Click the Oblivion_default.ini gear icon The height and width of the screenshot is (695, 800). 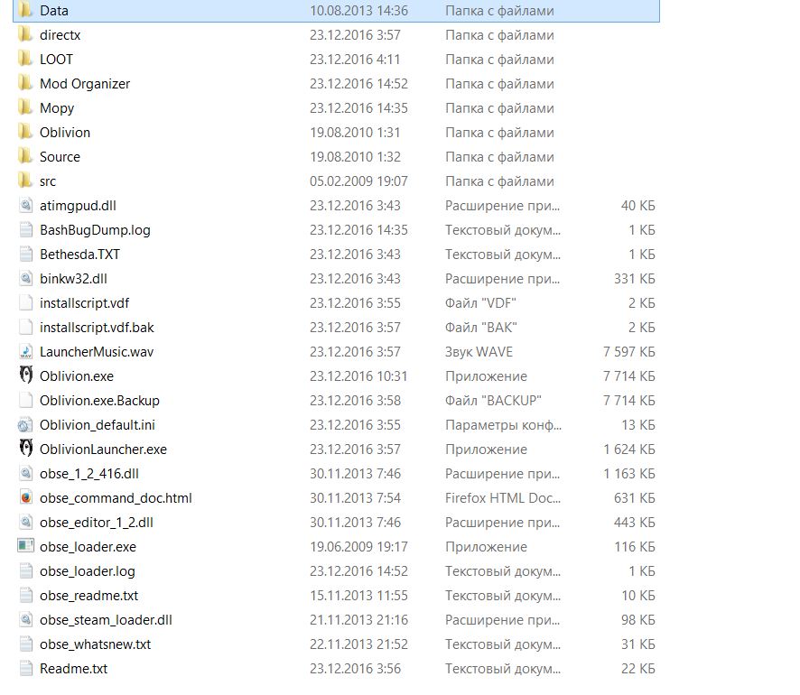pos(25,425)
